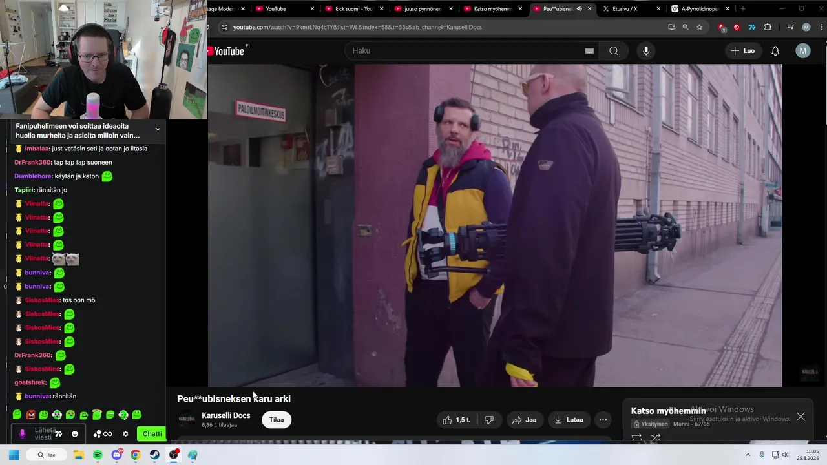Click the YouTube logo home link
827x465 pixels.
pos(226,51)
